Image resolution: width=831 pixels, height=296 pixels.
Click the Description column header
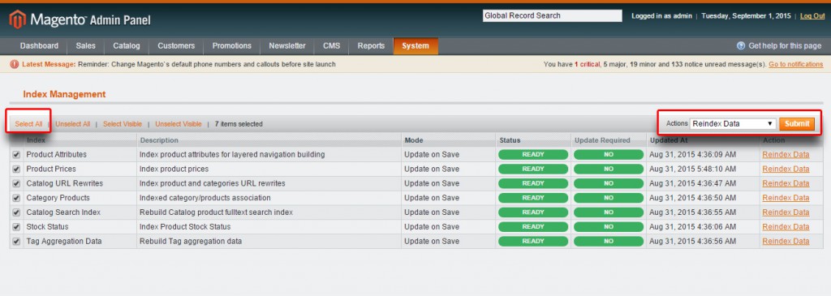[x=159, y=140]
